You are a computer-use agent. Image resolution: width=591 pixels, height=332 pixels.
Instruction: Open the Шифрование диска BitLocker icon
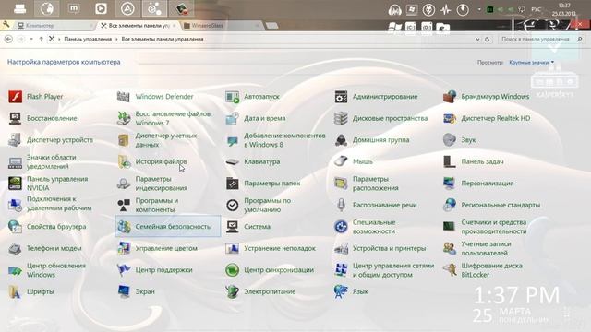pyautogui.click(x=450, y=270)
